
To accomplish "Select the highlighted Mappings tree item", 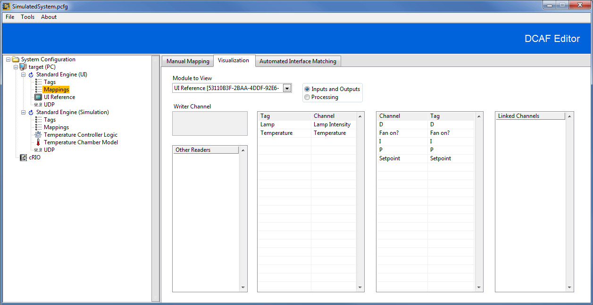I will [56, 89].
